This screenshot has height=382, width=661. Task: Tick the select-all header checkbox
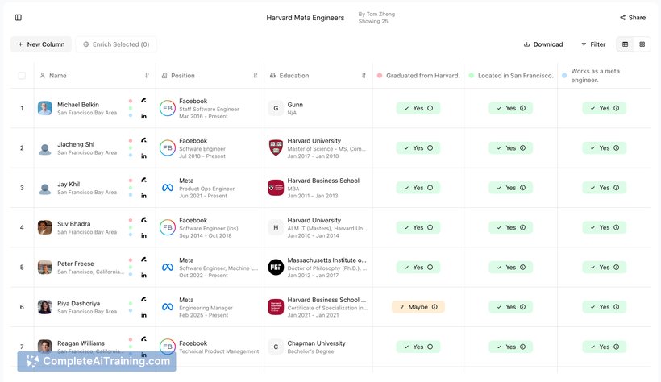coord(22,76)
